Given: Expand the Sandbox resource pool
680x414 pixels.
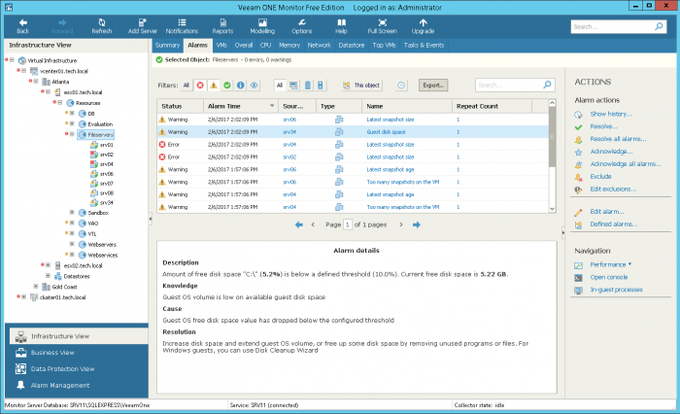Looking at the screenshot, I should click(x=72, y=212).
